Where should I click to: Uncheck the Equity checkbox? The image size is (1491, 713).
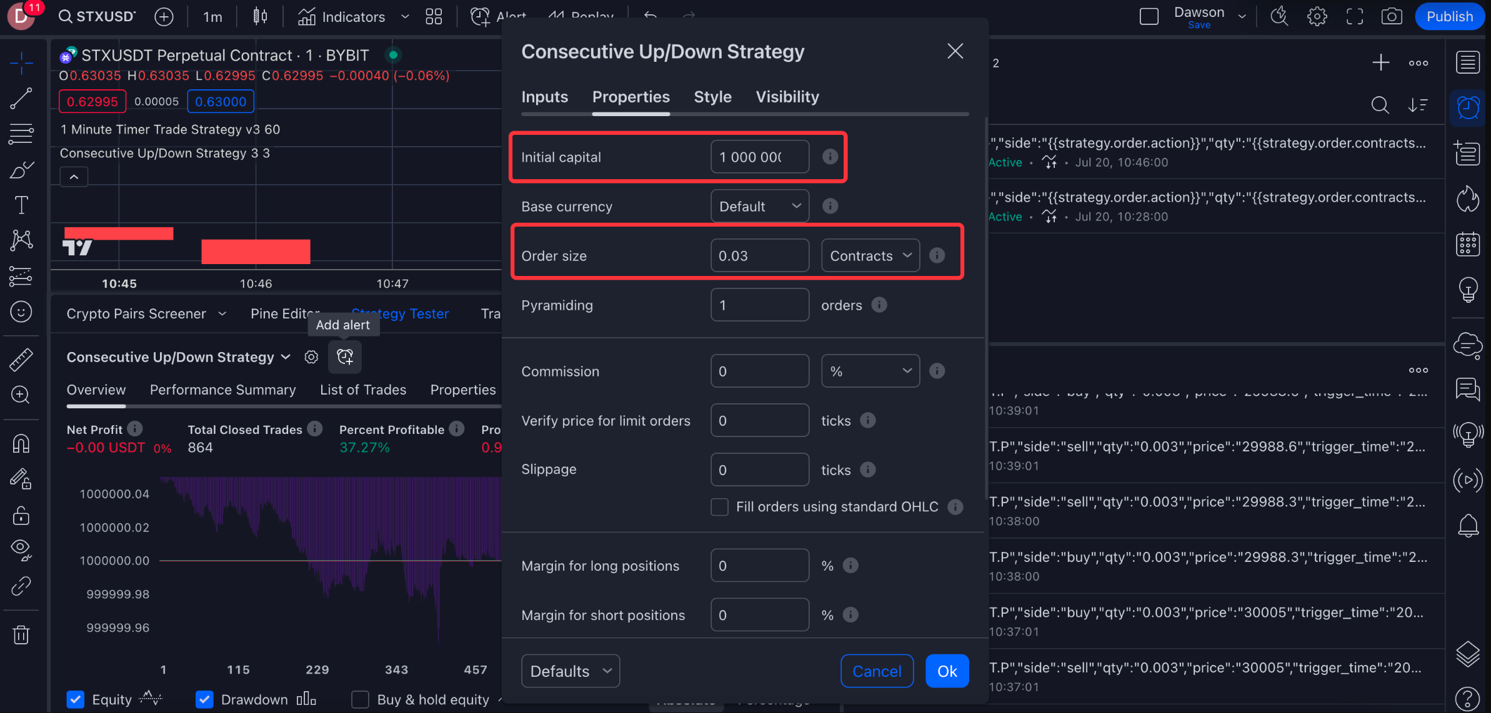76,699
